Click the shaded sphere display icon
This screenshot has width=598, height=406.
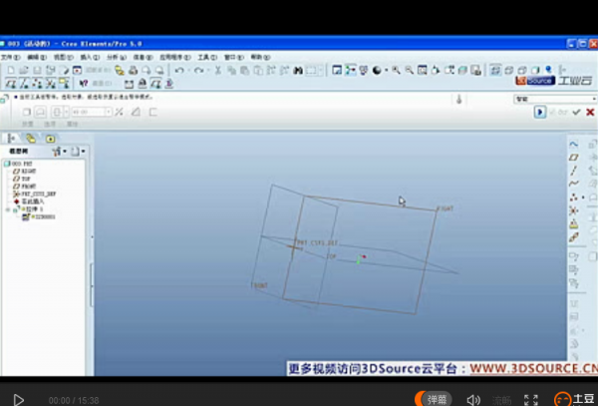(x=377, y=70)
